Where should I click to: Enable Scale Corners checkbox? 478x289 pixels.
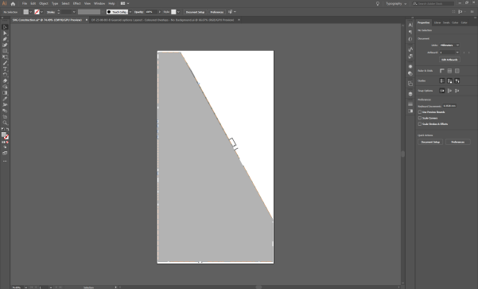point(420,118)
